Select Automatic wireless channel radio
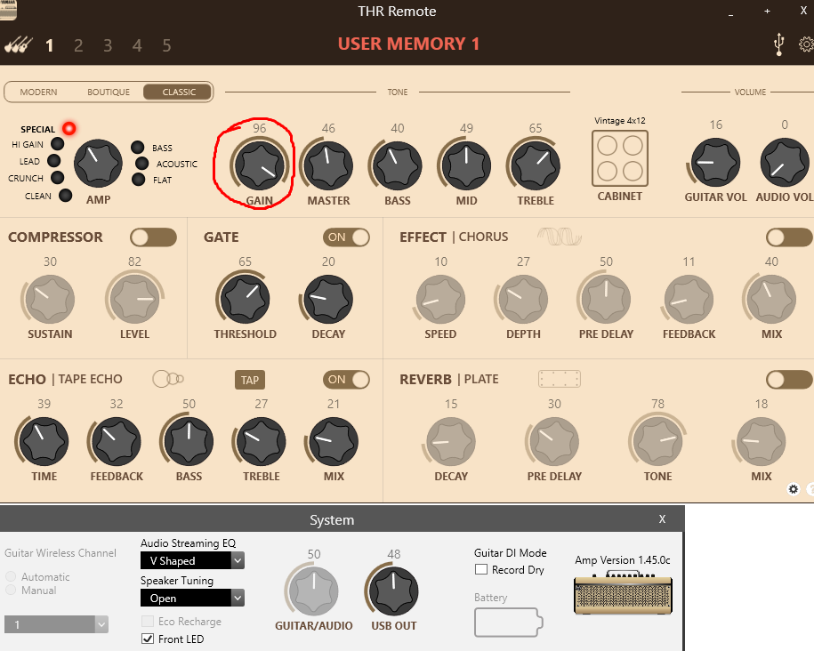 [11, 576]
